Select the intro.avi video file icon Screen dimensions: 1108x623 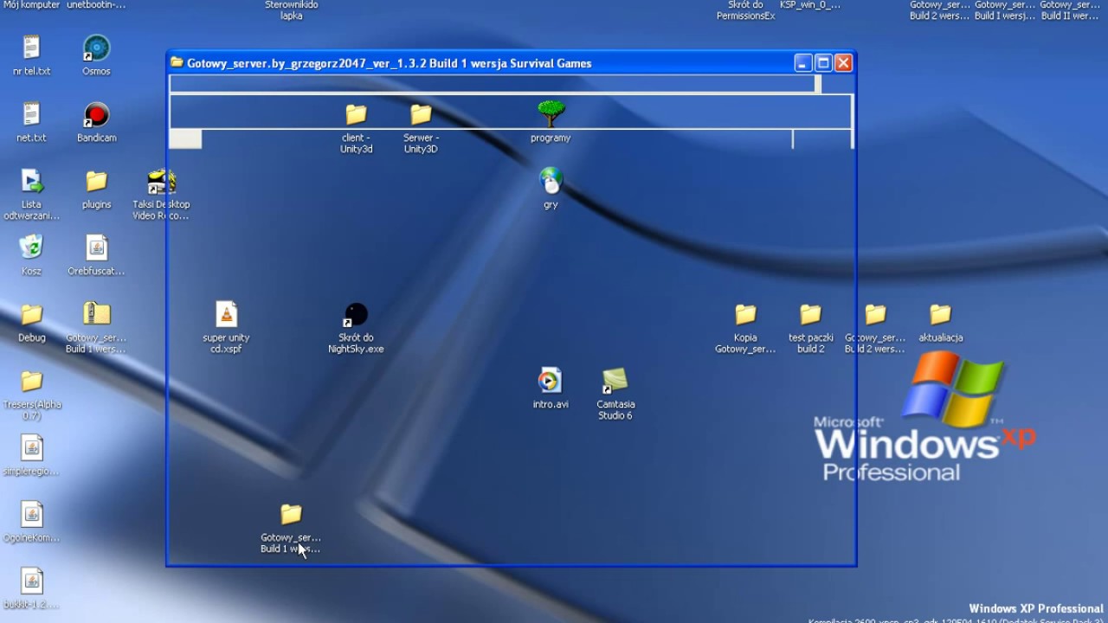click(551, 382)
